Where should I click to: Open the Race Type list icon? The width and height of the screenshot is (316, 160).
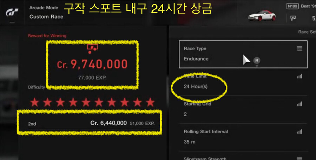pos(299,48)
